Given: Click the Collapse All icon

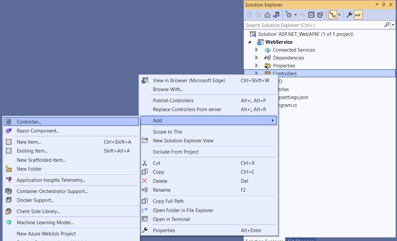Looking at the screenshot, I should pos(311,15).
